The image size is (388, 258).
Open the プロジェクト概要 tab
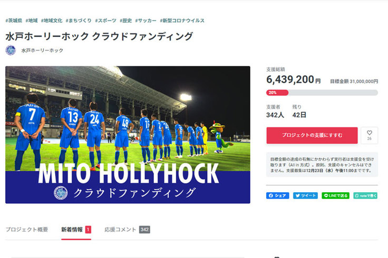click(x=27, y=230)
